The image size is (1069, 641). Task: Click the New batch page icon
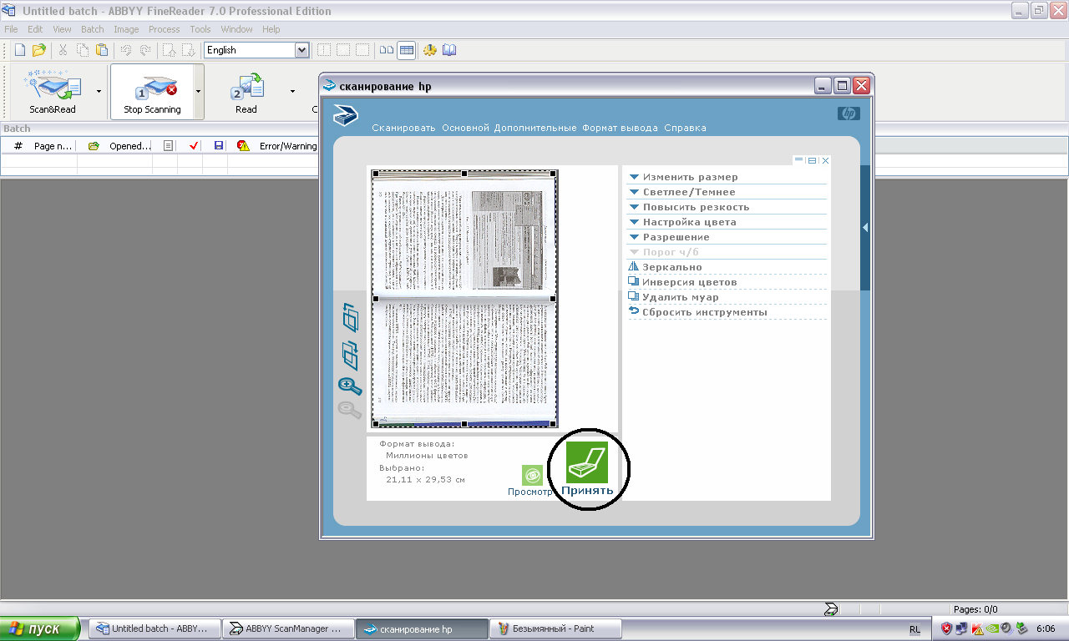(x=19, y=50)
